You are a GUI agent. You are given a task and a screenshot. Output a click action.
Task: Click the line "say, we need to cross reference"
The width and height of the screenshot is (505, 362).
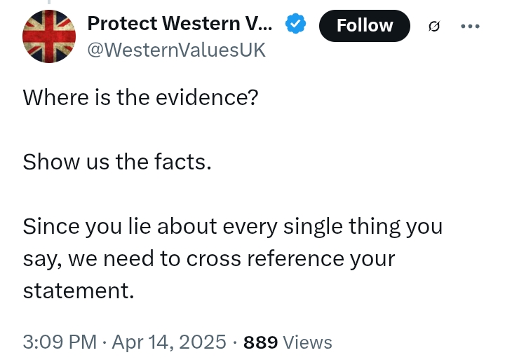coord(209,259)
